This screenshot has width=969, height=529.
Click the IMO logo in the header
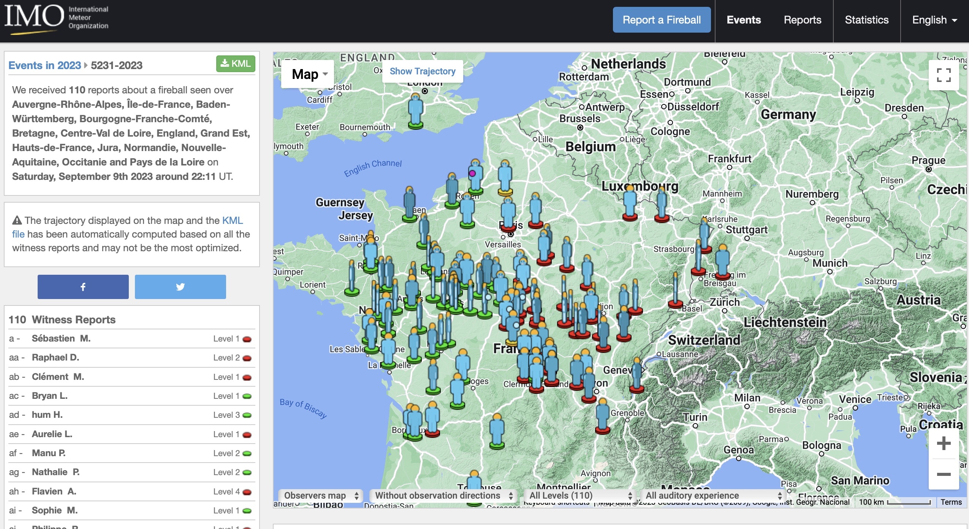point(56,19)
